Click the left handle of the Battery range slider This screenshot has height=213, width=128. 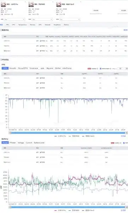pyautogui.click(x=10, y=207)
